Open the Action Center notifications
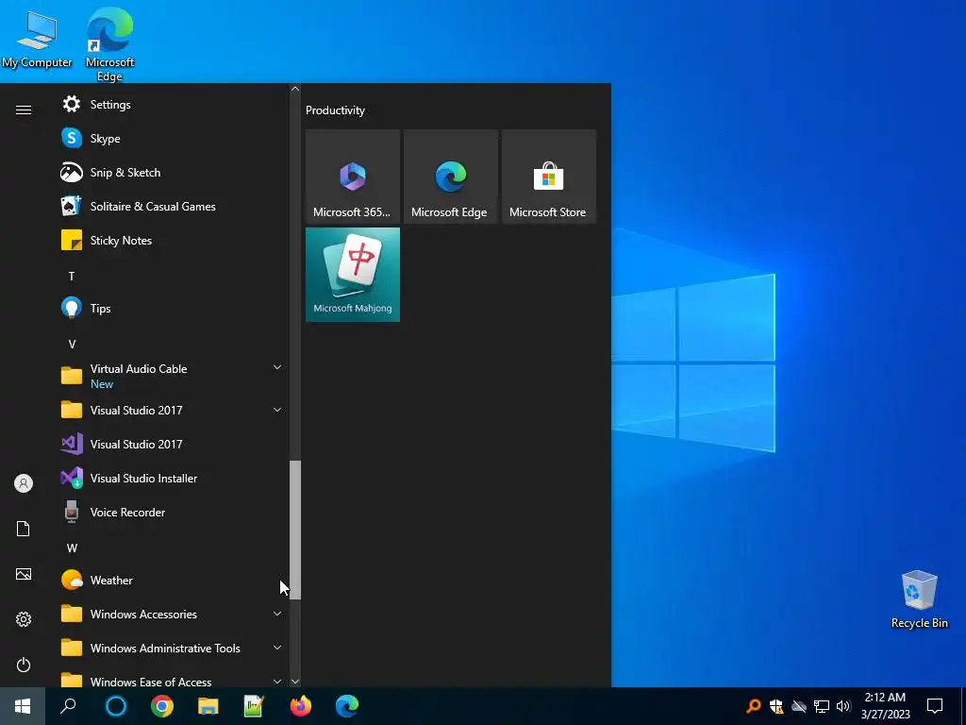This screenshot has height=725, width=966. [935, 706]
